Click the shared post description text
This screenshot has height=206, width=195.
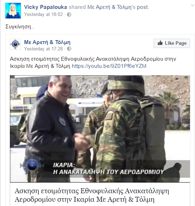93,63
